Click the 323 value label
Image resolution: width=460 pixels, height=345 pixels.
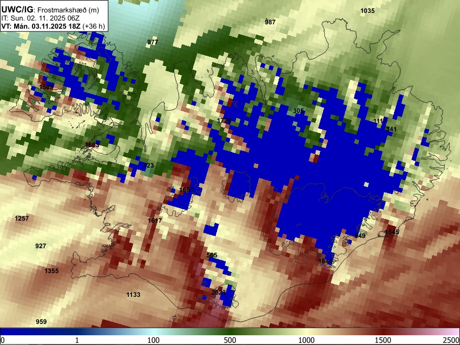tap(148, 165)
